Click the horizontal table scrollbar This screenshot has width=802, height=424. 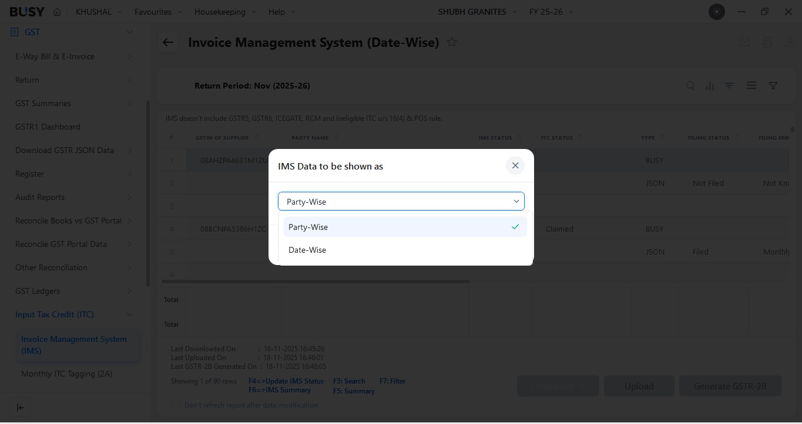pos(316,281)
